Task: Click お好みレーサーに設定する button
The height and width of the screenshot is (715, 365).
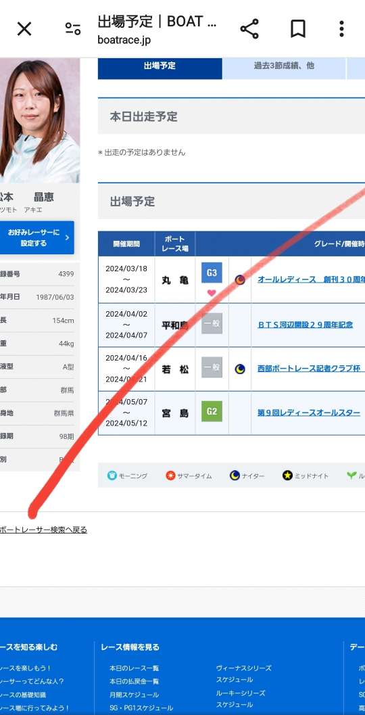Action: 36,237
